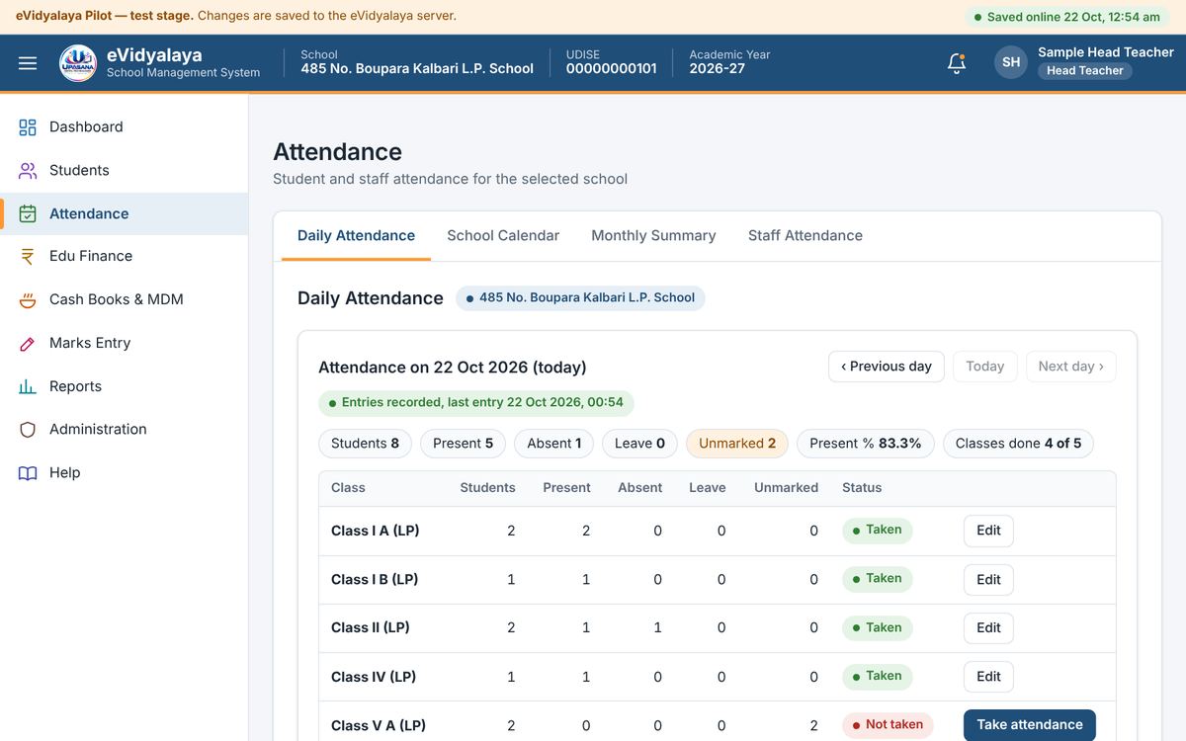Click the Class I B (LP) row name
Screen dimensions: 1186x741
(x=375, y=579)
